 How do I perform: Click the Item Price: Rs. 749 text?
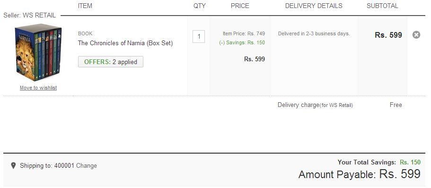[244, 33]
